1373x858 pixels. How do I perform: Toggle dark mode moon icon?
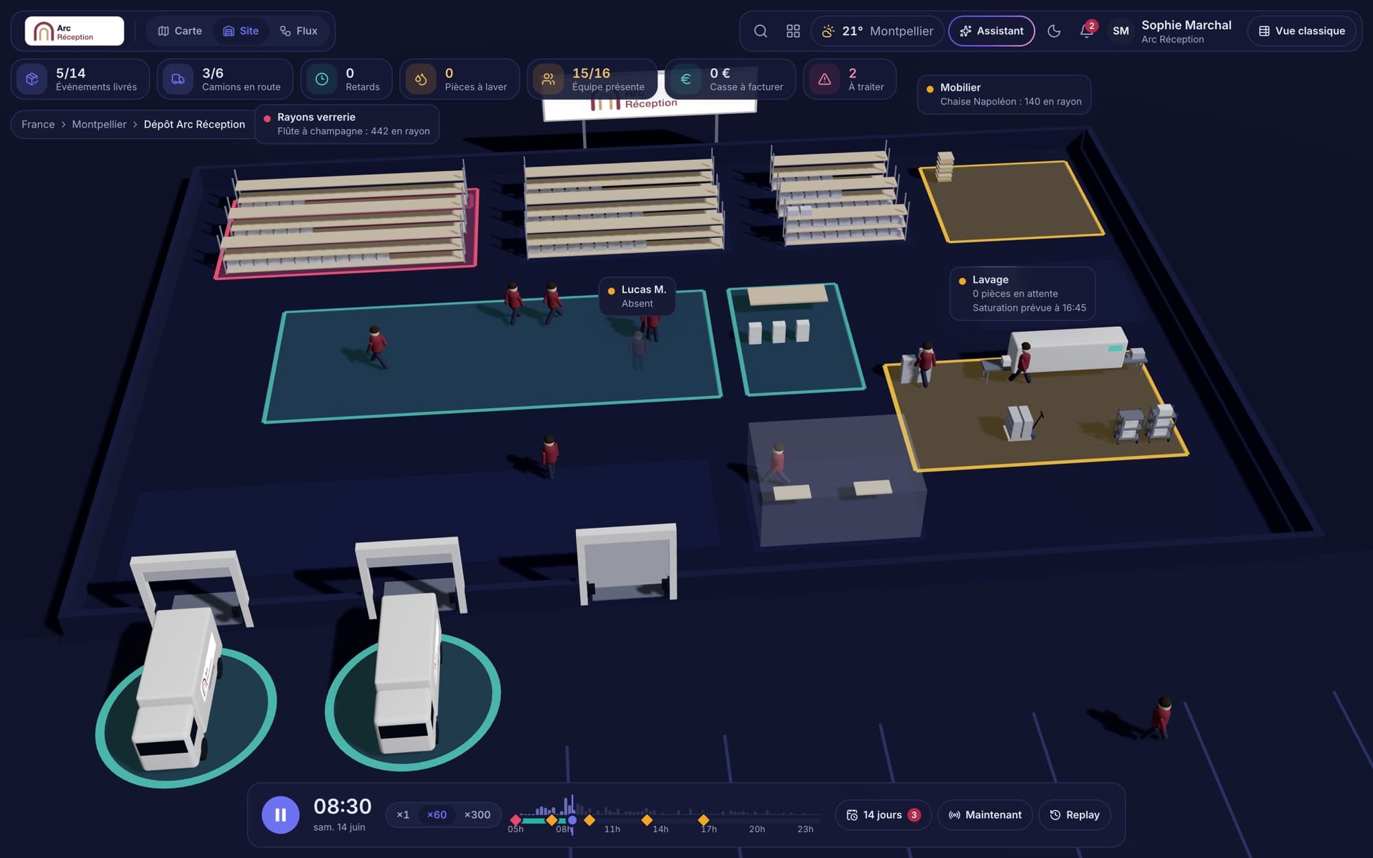(x=1054, y=31)
